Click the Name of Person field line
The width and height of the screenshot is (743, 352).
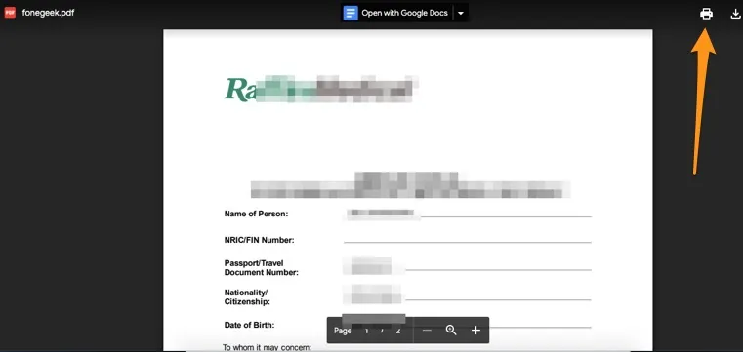[468, 215]
